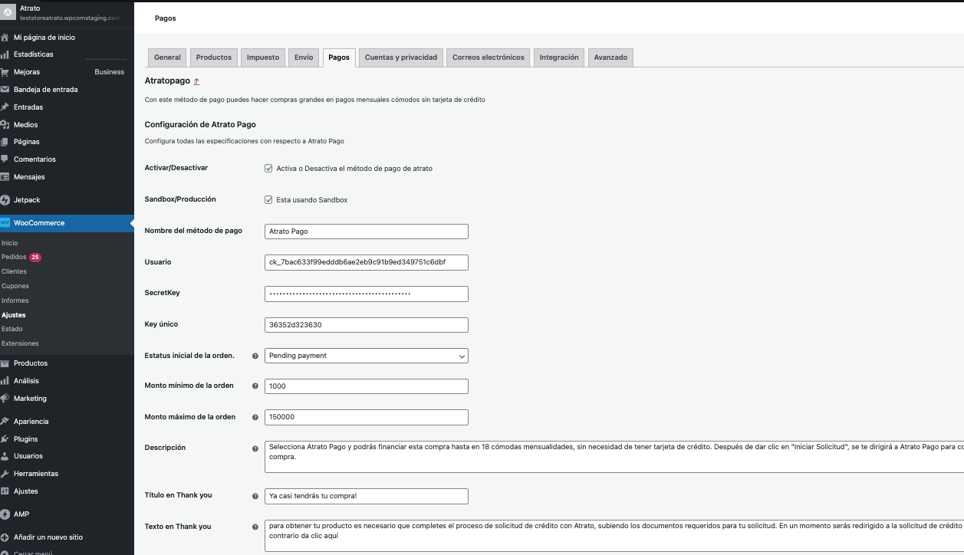Click the Mi página de inicio home icon
Screen dimensions: 964x555
coord(5,37)
